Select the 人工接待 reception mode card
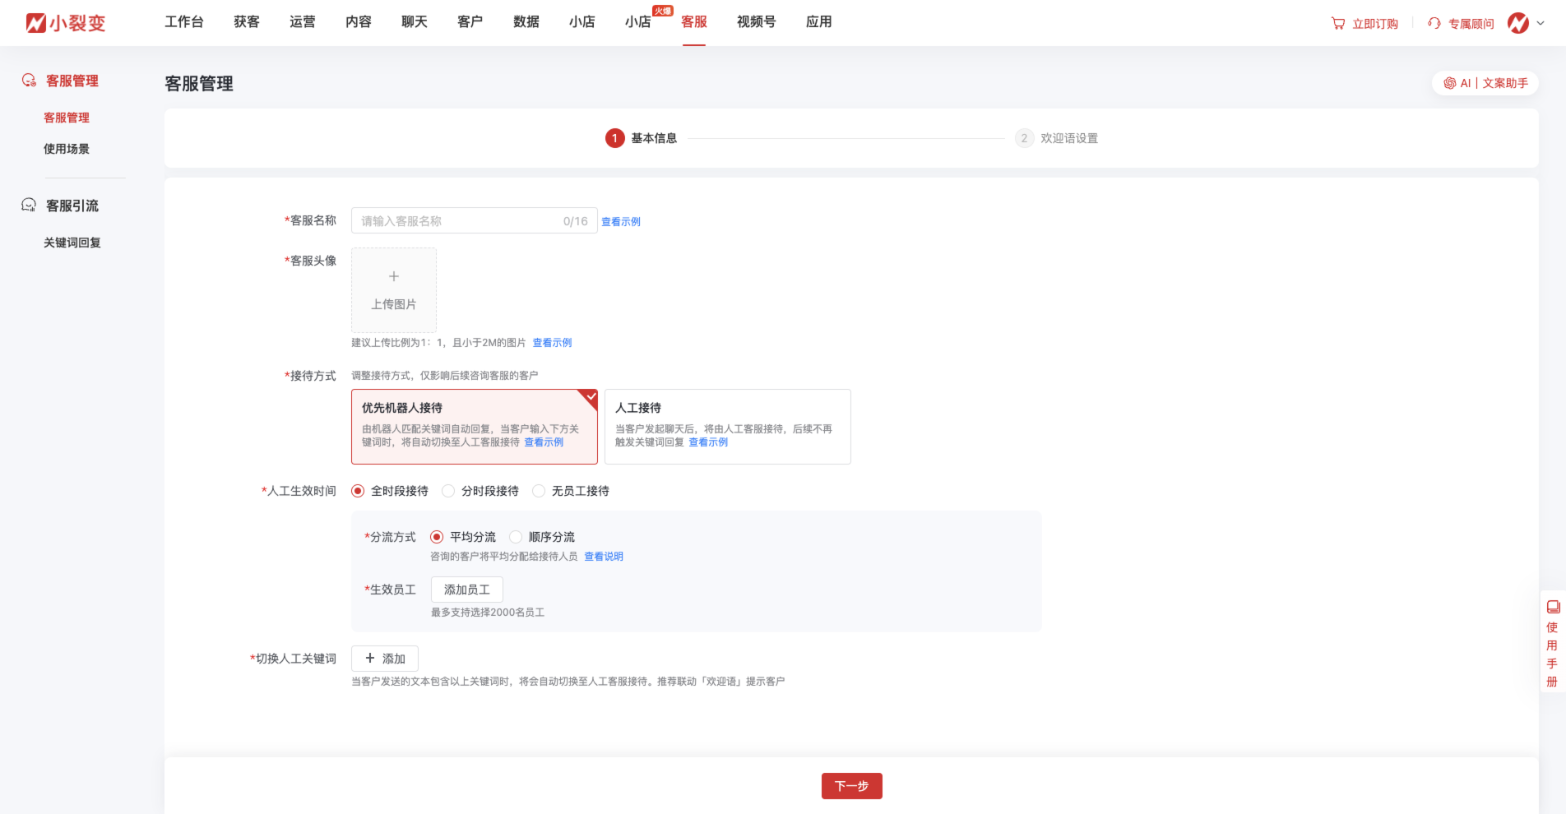Image resolution: width=1566 pixels, height=814 pixels. (727, 426)
